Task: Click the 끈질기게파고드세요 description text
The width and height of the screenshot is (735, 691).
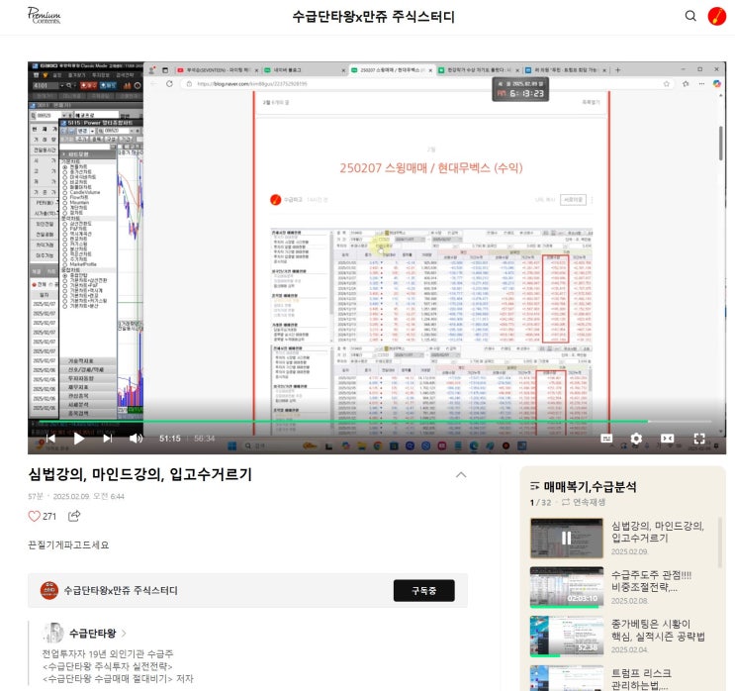Action: click(68, 544)
